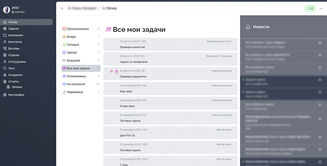Click the Отчёты document icon in sidebar
The image size is (327, 166).
(5, 81)
